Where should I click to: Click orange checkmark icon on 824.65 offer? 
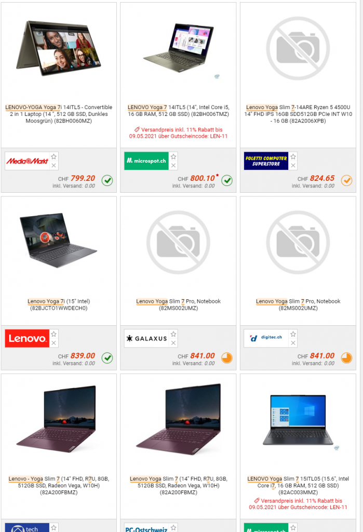(x=346, y=180)
